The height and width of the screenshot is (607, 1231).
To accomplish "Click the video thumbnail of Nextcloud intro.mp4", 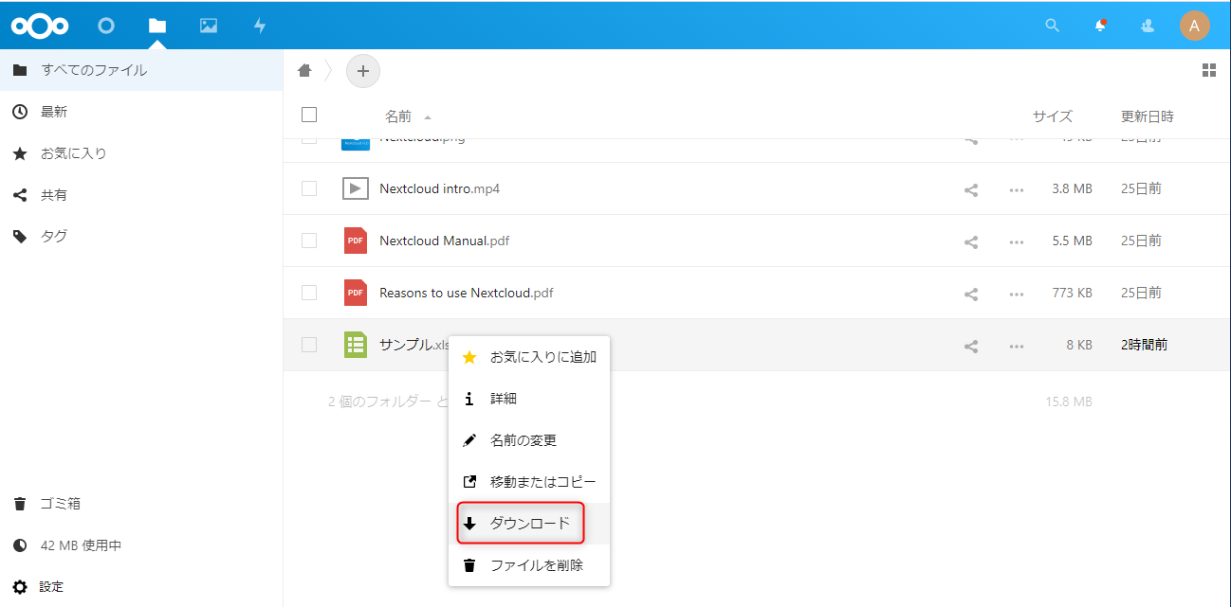I will point(356,188).
